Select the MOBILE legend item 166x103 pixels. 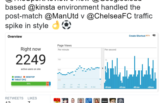click(17, 77)
